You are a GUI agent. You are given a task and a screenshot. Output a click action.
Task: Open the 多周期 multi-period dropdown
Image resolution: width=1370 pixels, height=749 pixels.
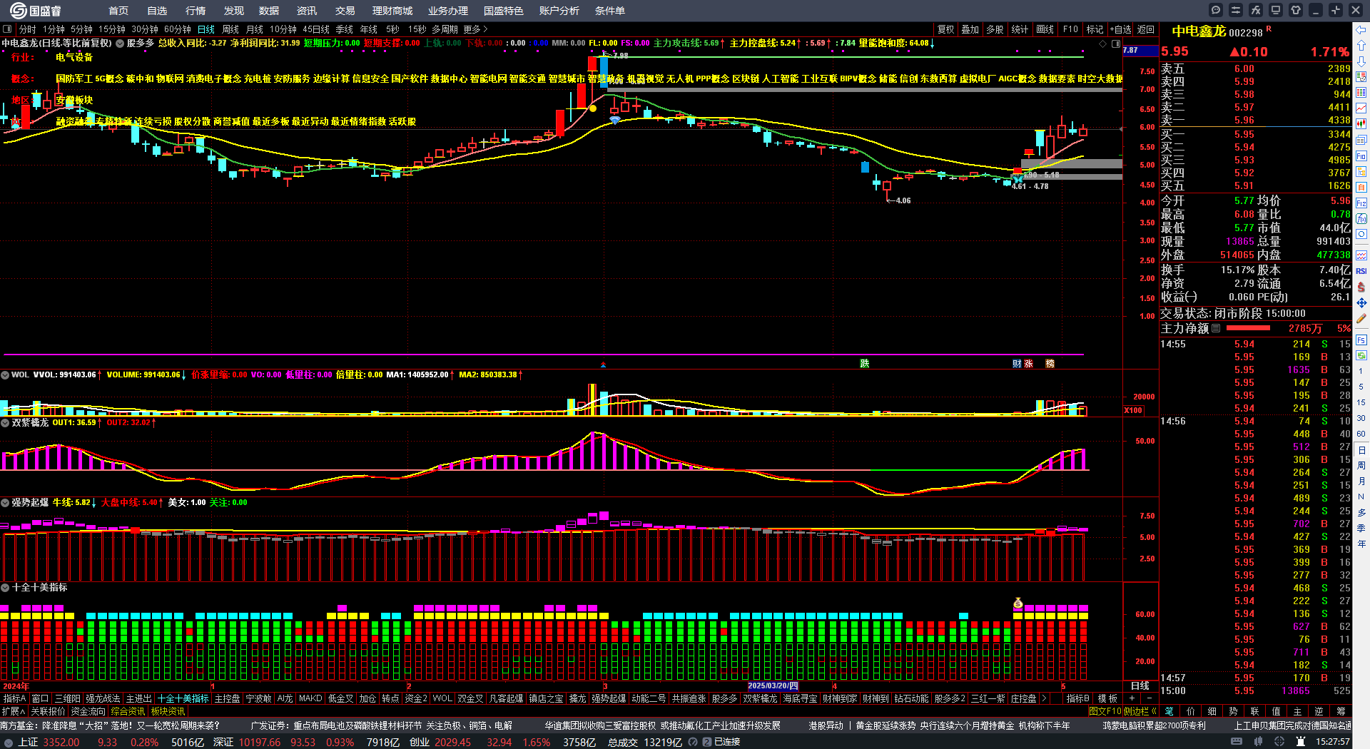(x=445, y=29)
